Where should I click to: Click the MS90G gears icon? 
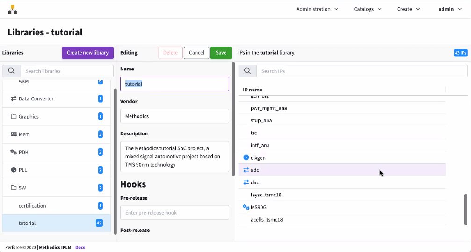click(x=246, y=207)
